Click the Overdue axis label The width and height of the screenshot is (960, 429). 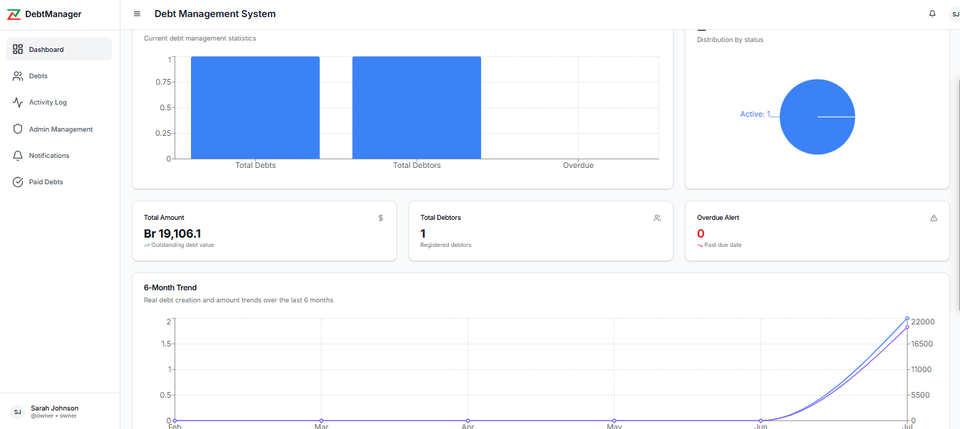coord(578,165)
